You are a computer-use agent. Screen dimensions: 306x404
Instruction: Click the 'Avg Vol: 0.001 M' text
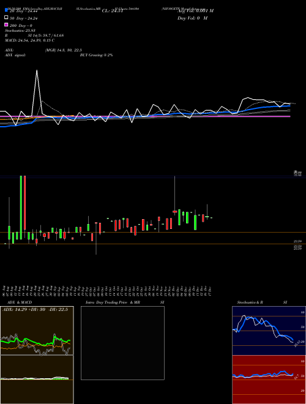point(195,11)
